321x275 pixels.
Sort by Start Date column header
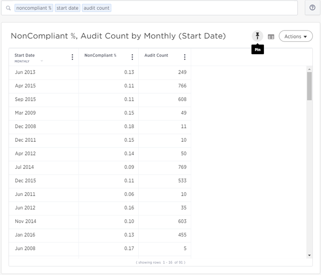tap(25, 55)
